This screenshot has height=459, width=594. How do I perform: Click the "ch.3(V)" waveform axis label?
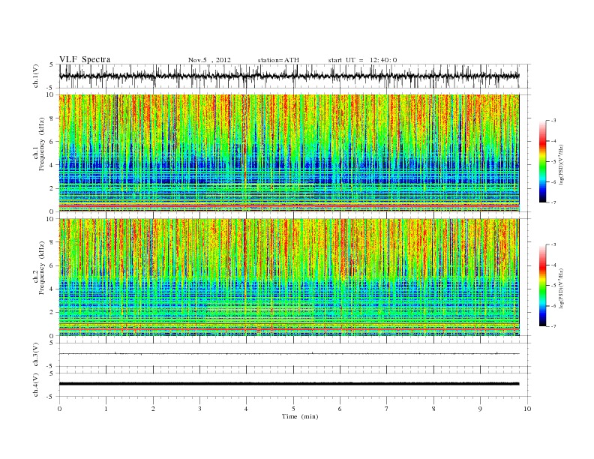pos(36,355)
